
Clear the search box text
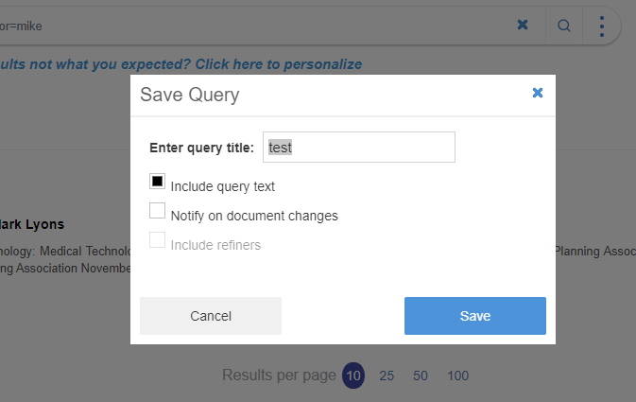tap(523, 26)
